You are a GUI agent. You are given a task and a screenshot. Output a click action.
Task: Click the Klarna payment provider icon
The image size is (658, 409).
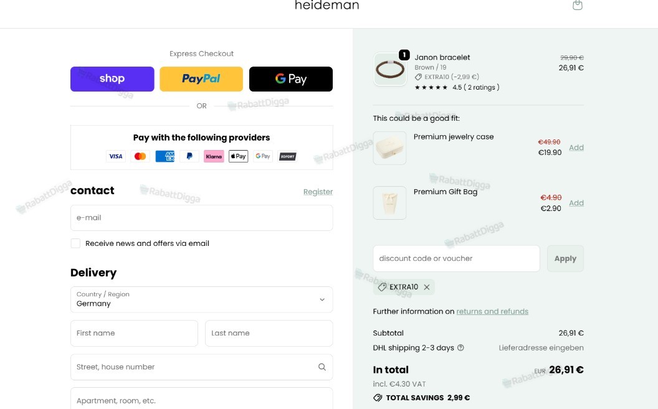214,156
